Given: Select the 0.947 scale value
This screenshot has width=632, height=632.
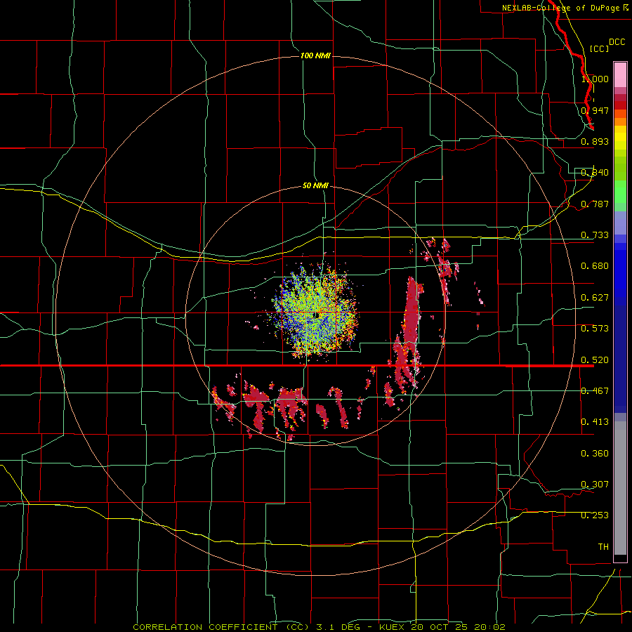Looking at the screenshot, I should [x=595, y=110].
